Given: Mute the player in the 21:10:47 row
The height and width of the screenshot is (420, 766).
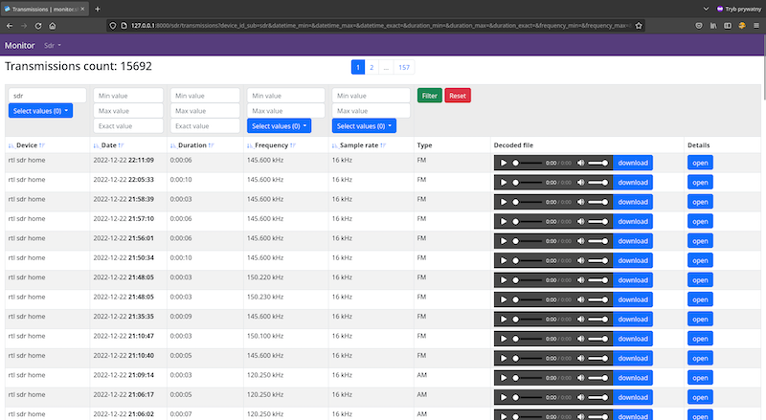Looking at the screenshot, I should (580, 339).
